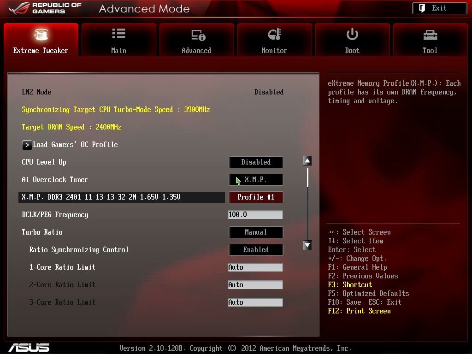Open the Extreme Tweaker tab
This screenshot has width=472, height=354.
click(41, 40)
